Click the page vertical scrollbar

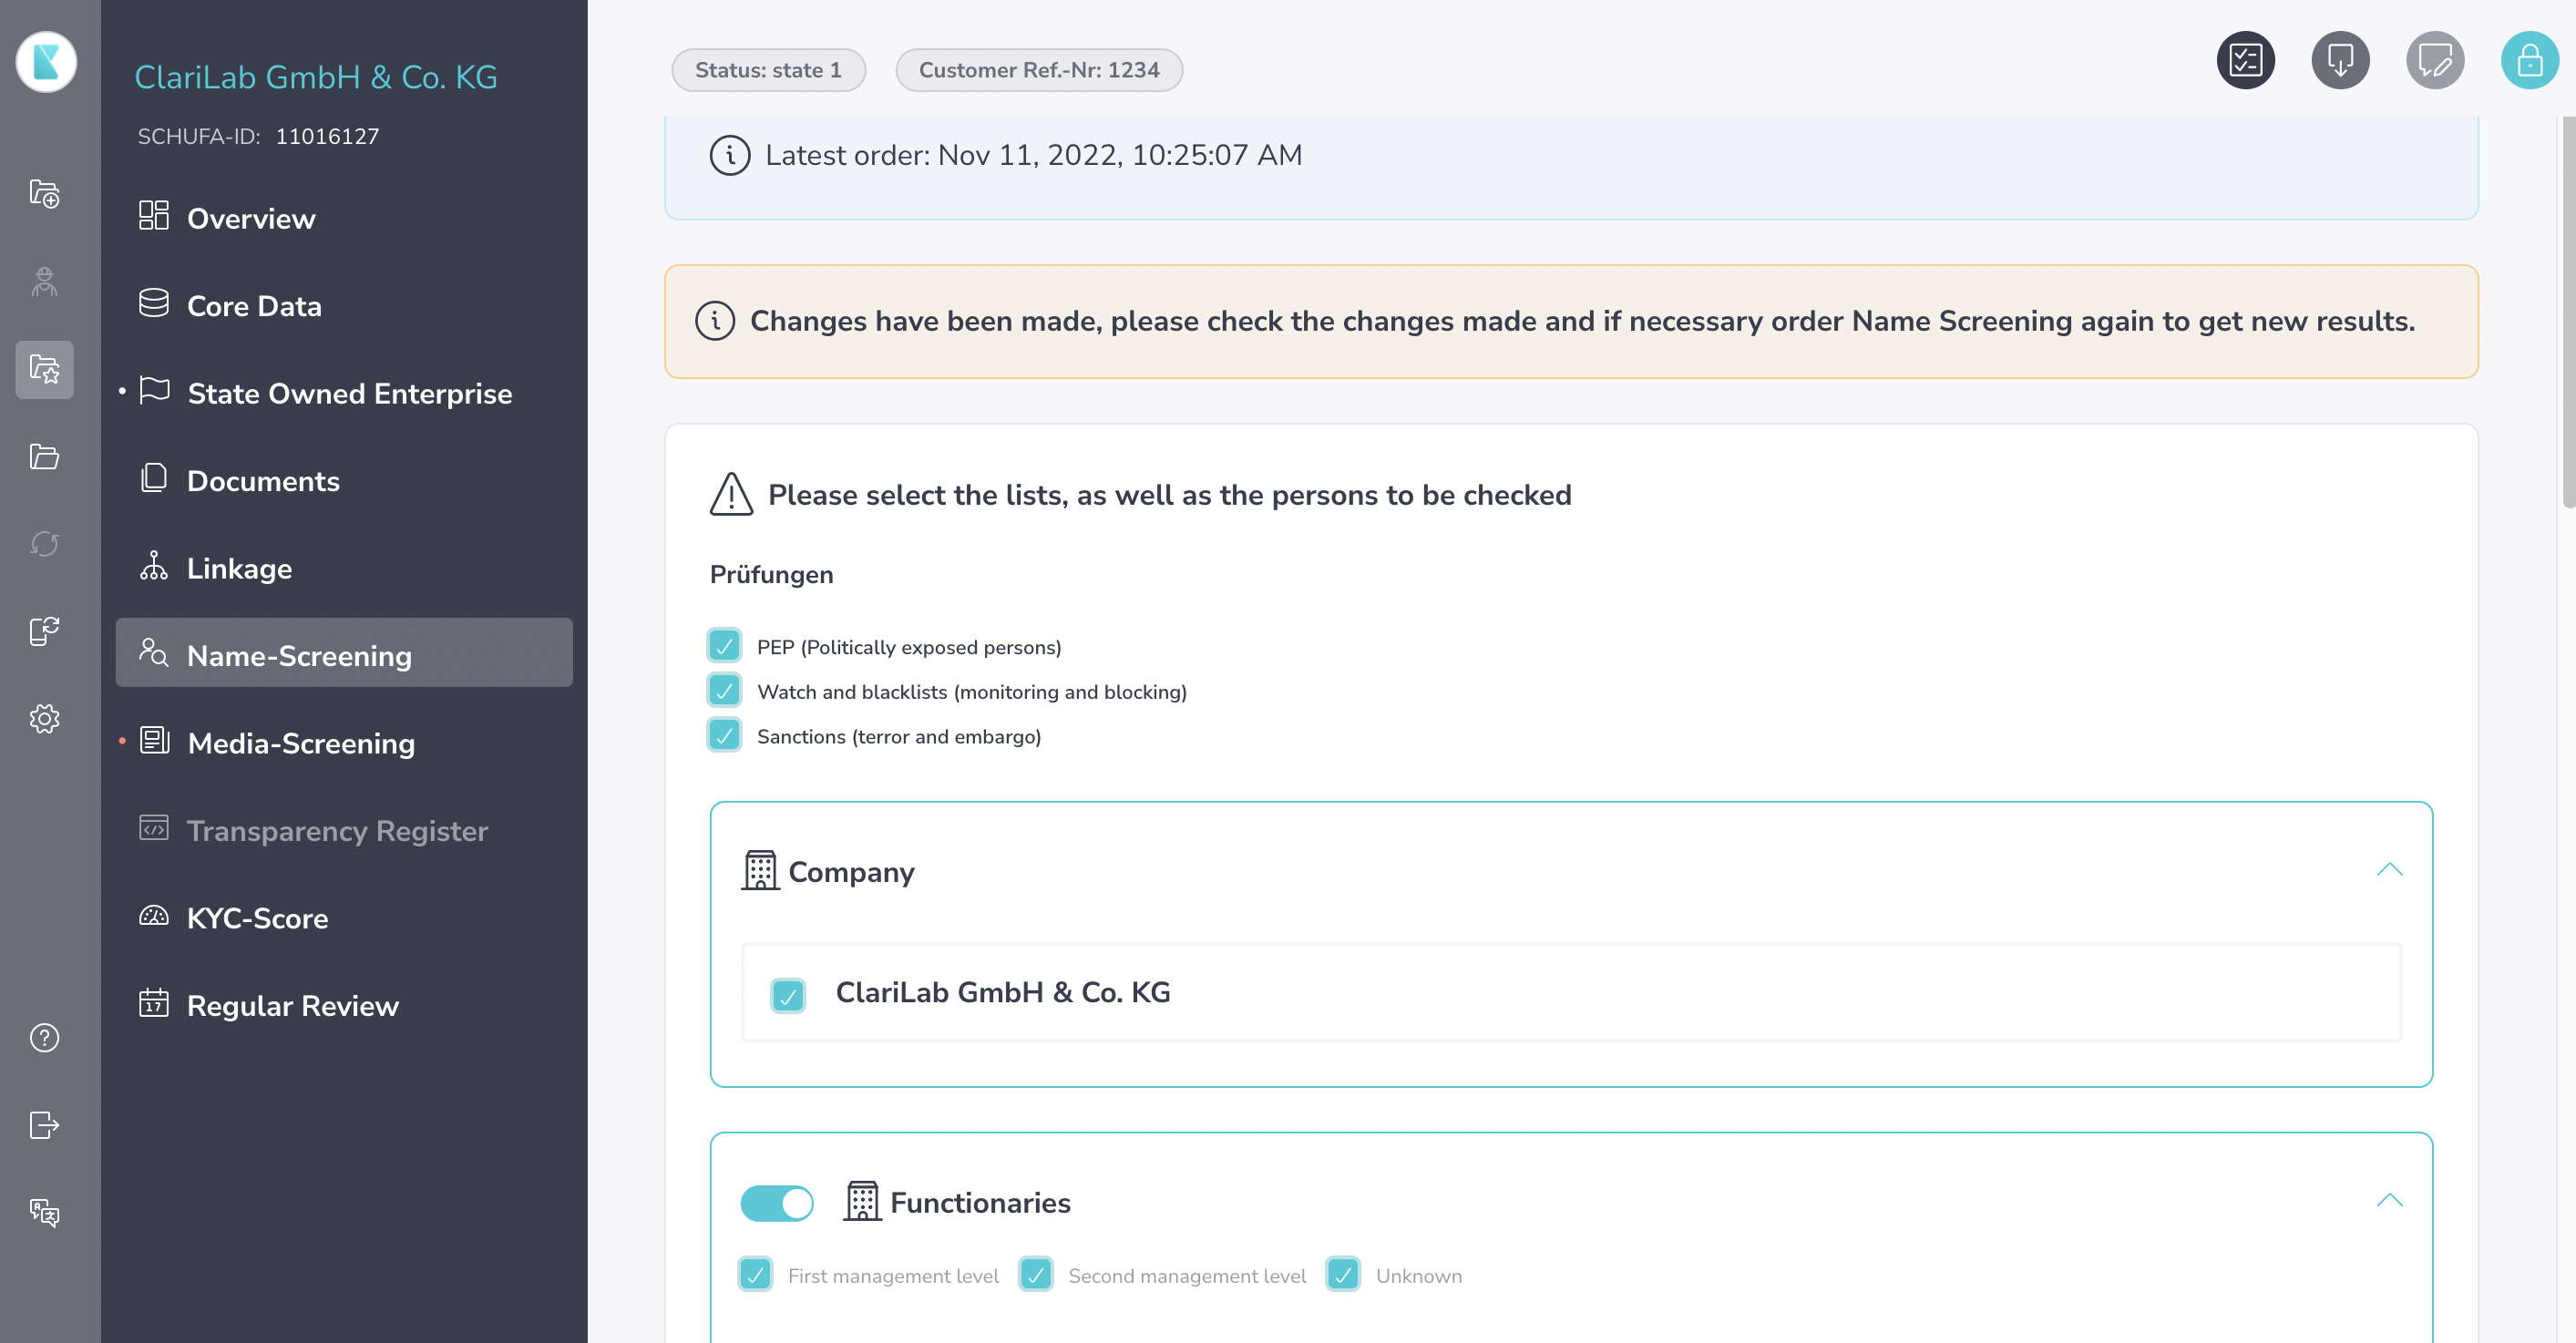[2568, 312]
